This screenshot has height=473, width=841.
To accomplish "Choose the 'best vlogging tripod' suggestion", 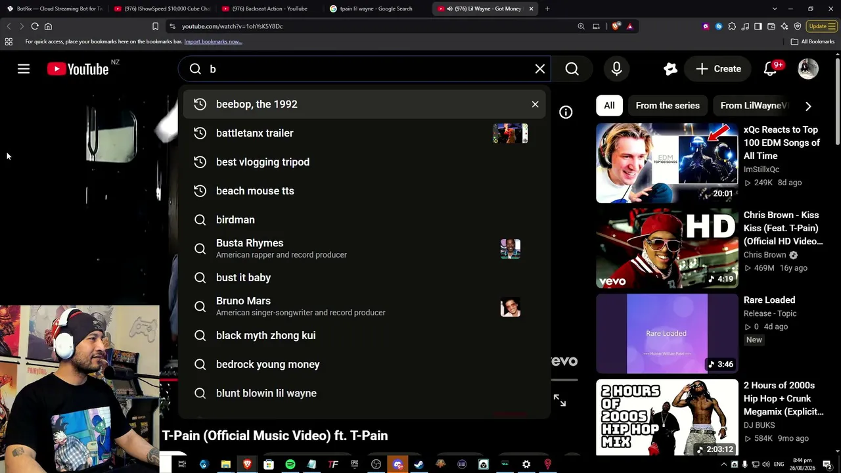I will click(364, 162).
